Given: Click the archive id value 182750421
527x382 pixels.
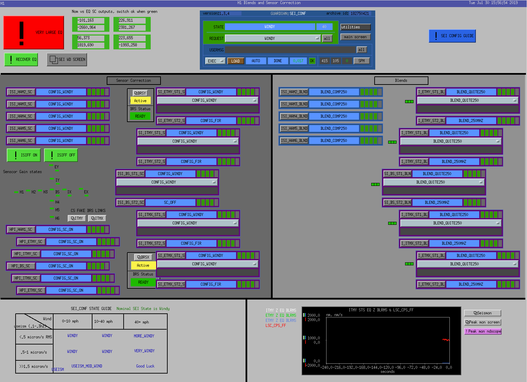Looking at the screenshot, I should 360,14.
